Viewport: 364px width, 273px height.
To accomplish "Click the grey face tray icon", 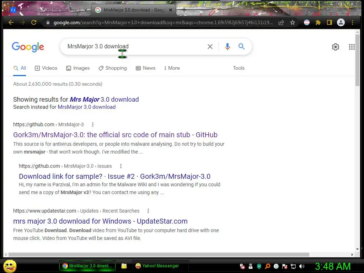I will coord(276,266).
